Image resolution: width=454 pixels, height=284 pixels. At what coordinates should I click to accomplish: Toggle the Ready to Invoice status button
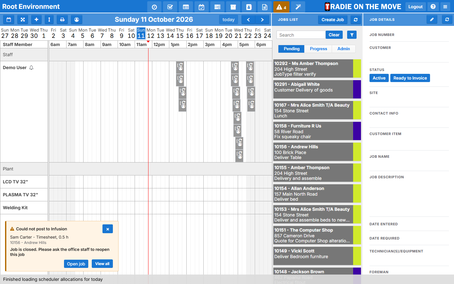tap(410, 78)
